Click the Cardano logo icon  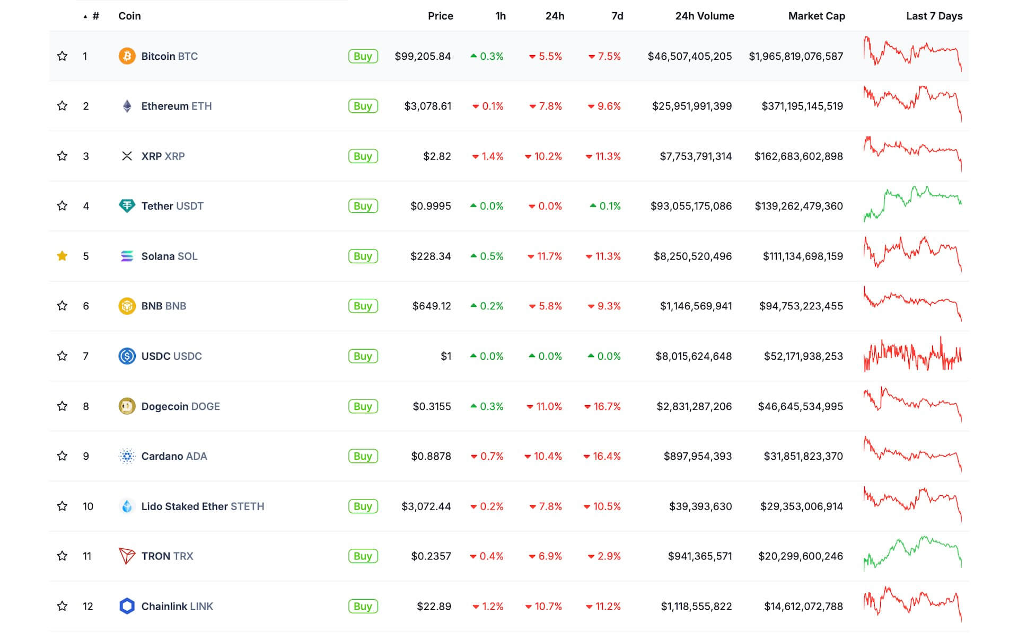pyautogui.click(x=127, y=456)
